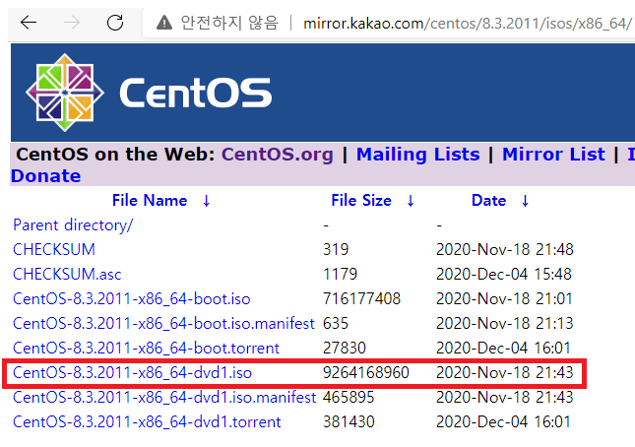Open the CentOS.org link
The height and width of the screenshot is (447, 635).
point(277,155)
